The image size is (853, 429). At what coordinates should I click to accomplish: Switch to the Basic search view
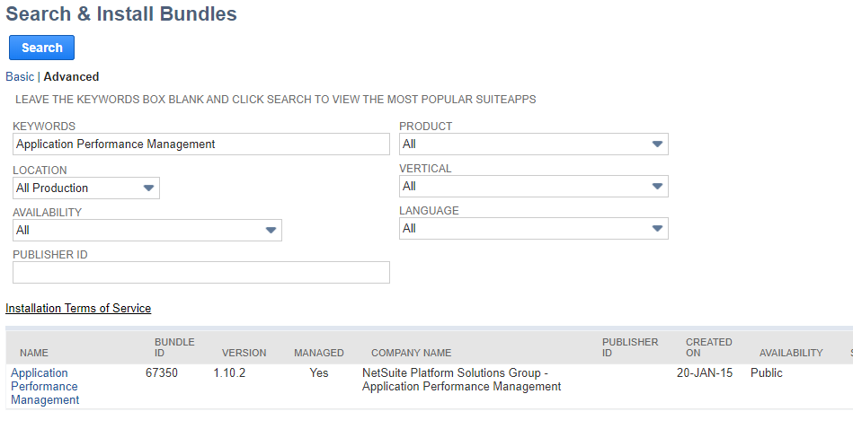tap(20, 76)
